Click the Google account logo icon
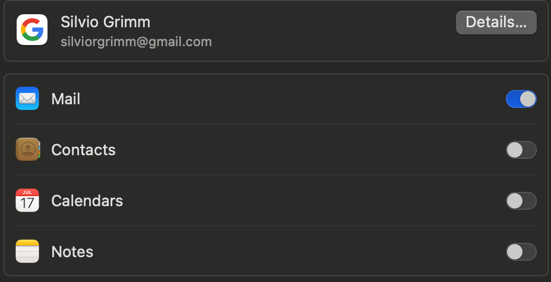Image resolution: width=551 pixels, height=282 pixels. tap(32, 30)
